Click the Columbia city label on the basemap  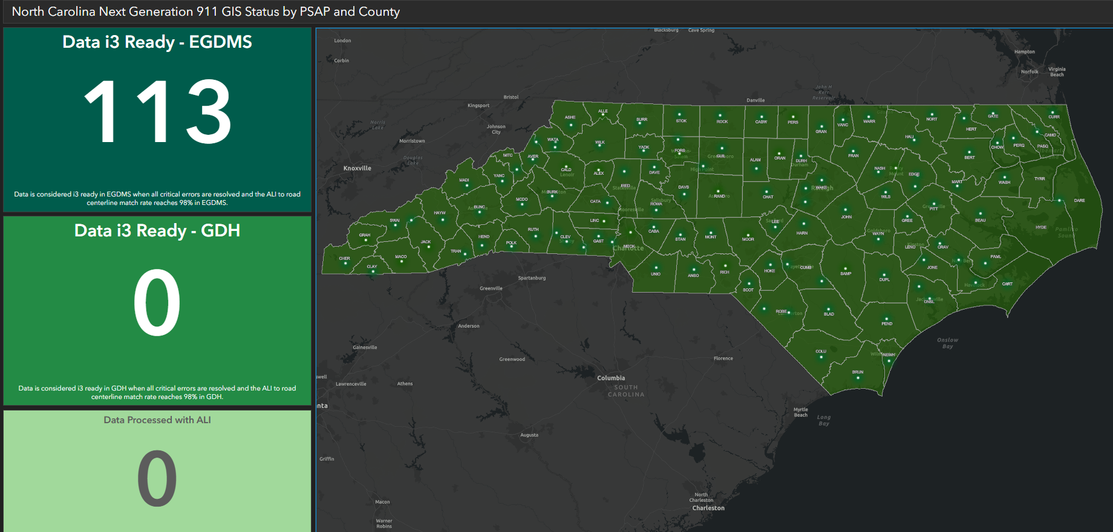pos(611,378)
